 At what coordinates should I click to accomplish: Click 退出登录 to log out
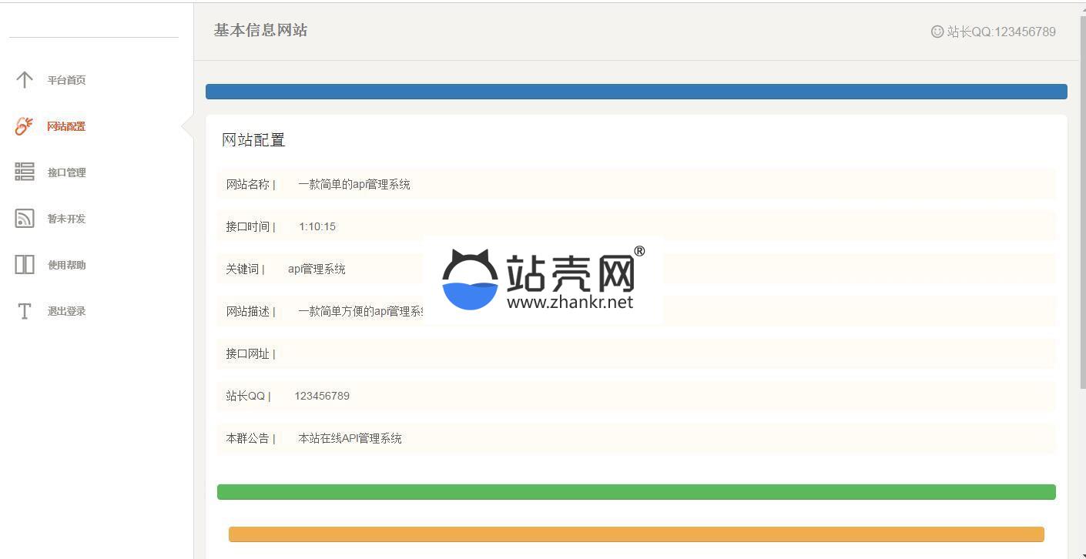66,311
